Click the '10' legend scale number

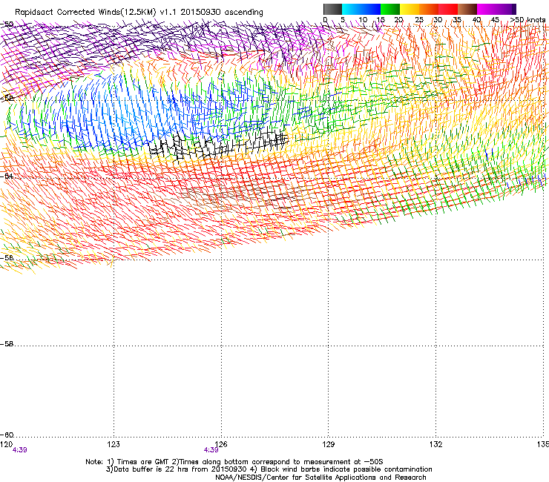(363, 20)
